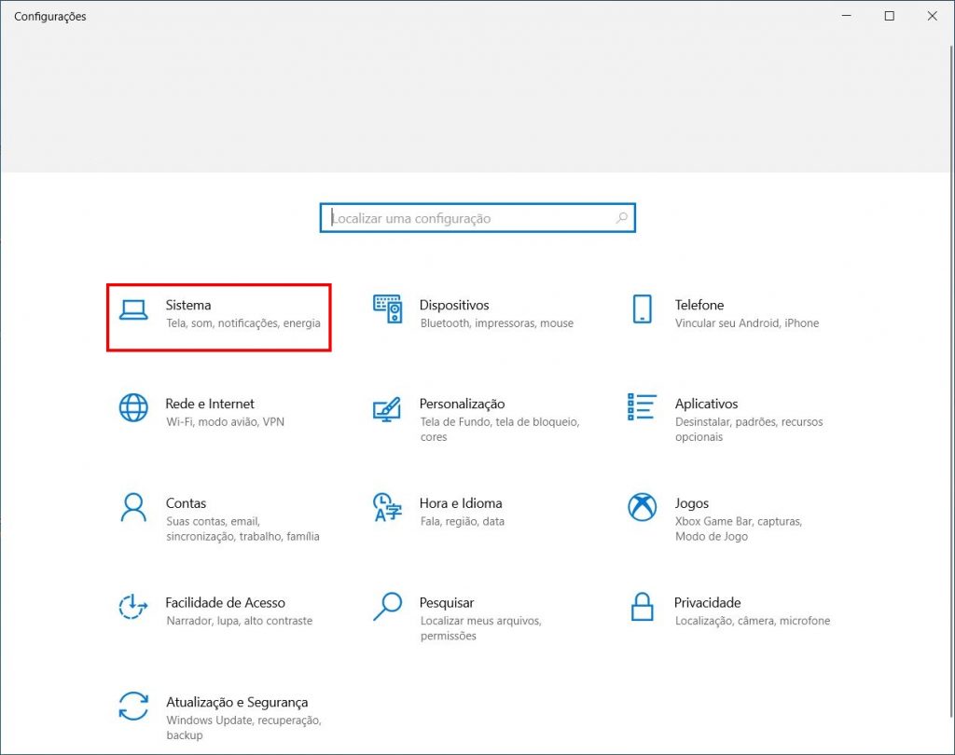This screenshot has width=955, height=755.
Task: Open the Privacidade padlock icon
Action: [642, 607]
